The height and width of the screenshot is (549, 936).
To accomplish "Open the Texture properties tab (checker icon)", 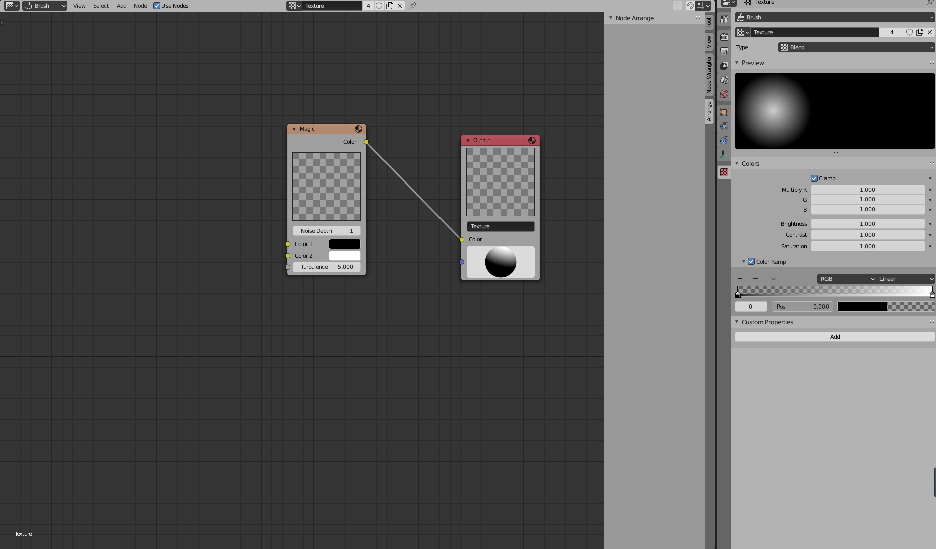I will (724, 172).
